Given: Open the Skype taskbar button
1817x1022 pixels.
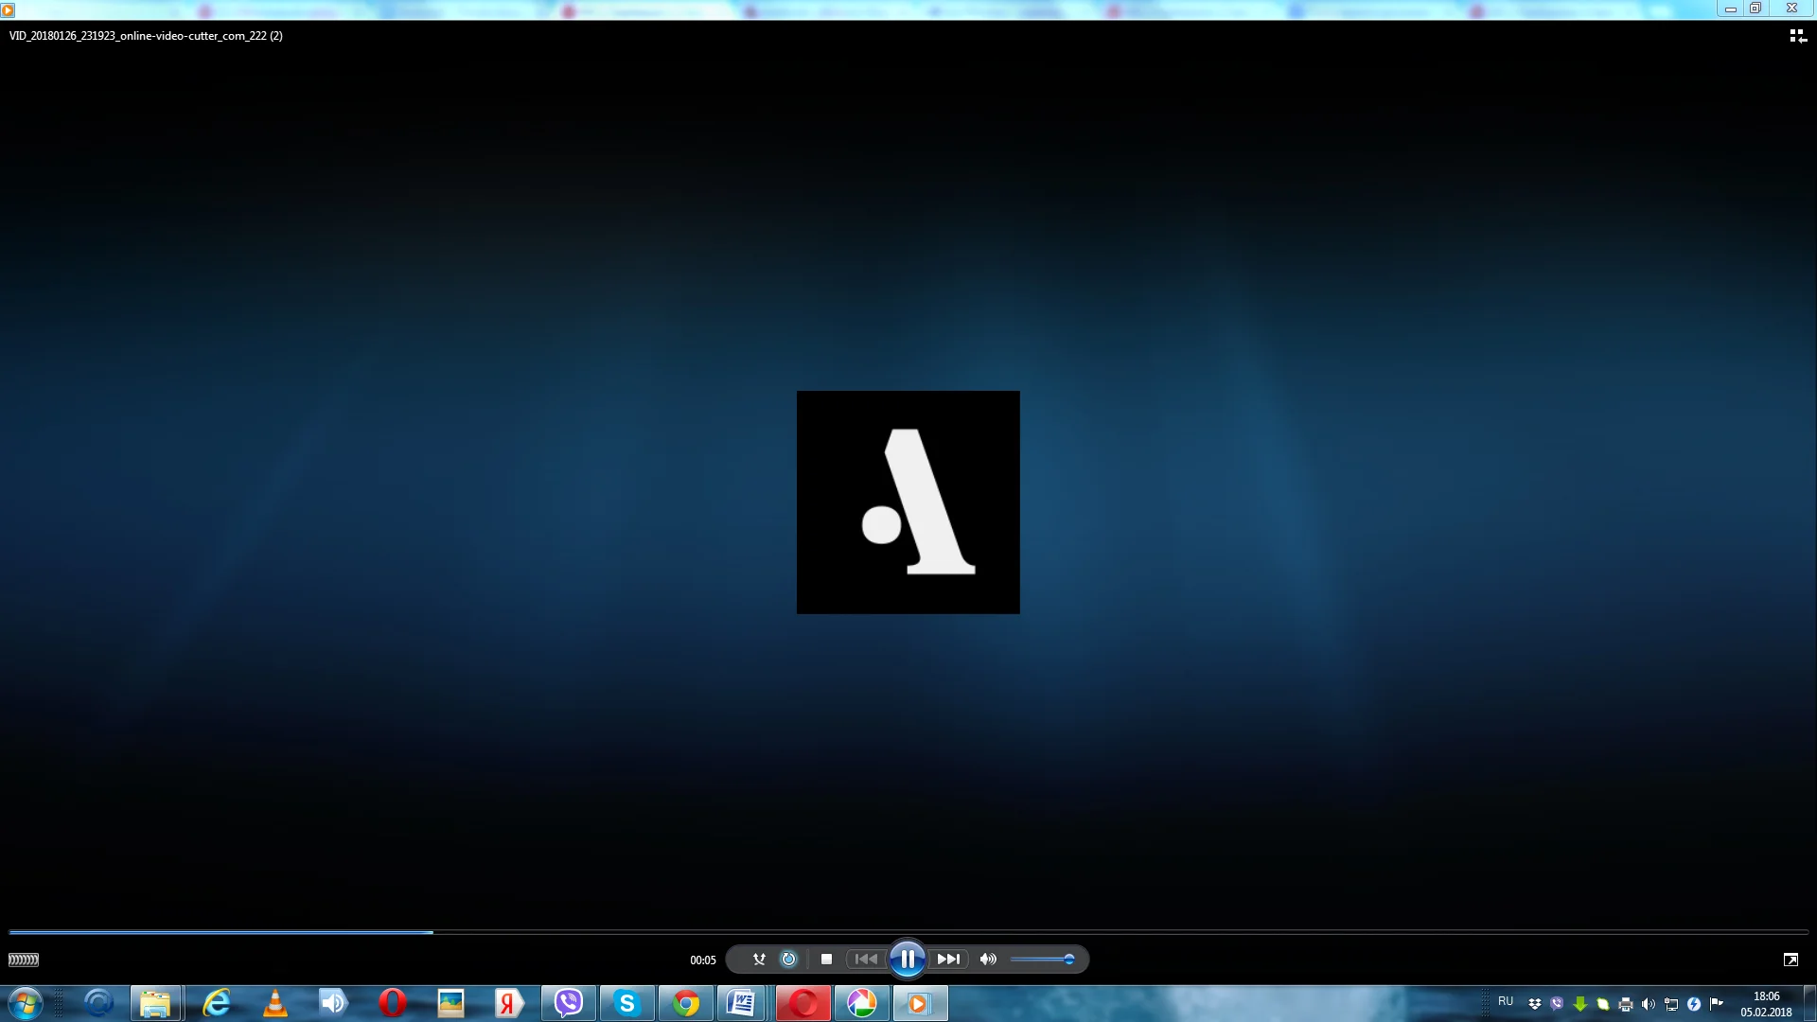Looking at the screenshot, I should [626, 1003].
